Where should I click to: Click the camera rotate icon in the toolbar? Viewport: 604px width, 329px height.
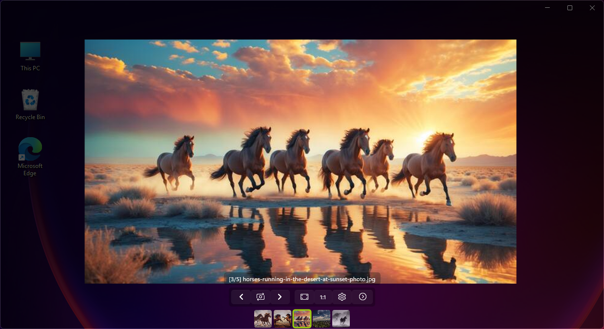[x=260, y=297]
